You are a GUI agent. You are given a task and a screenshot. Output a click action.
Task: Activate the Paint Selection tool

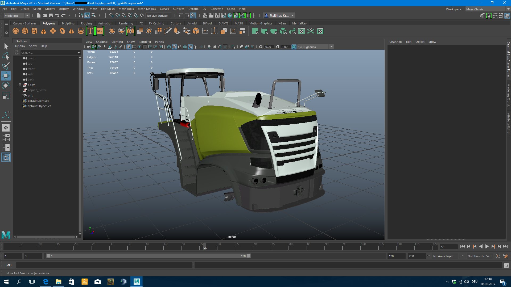pos(6,66)
